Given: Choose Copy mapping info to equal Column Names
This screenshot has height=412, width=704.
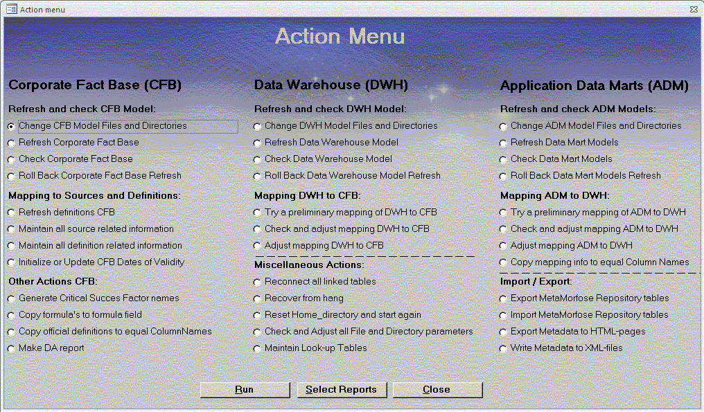Looking at the screenshot, I should click(503, 262).
